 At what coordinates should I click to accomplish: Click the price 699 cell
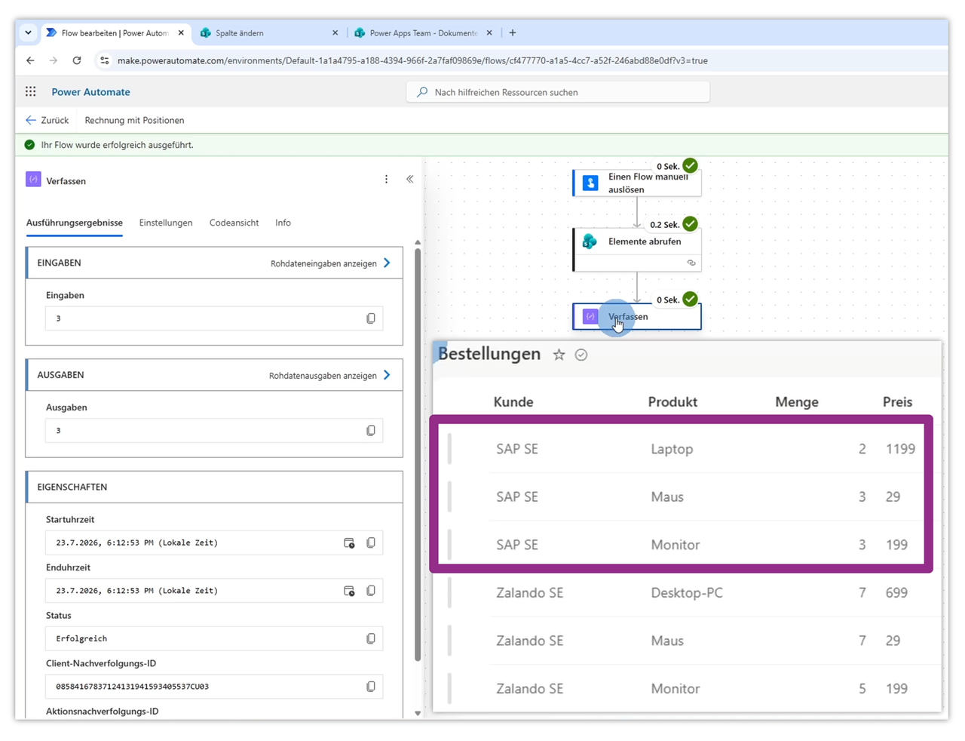pos(896,593)
